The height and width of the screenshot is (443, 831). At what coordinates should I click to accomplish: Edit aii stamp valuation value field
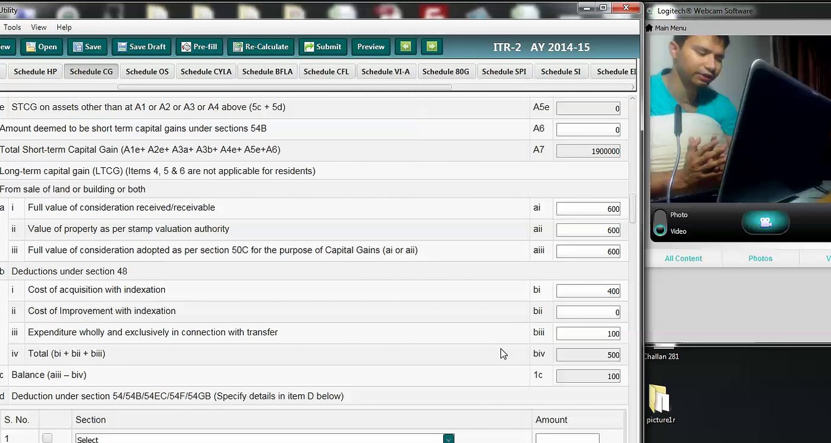click(588, 230)
